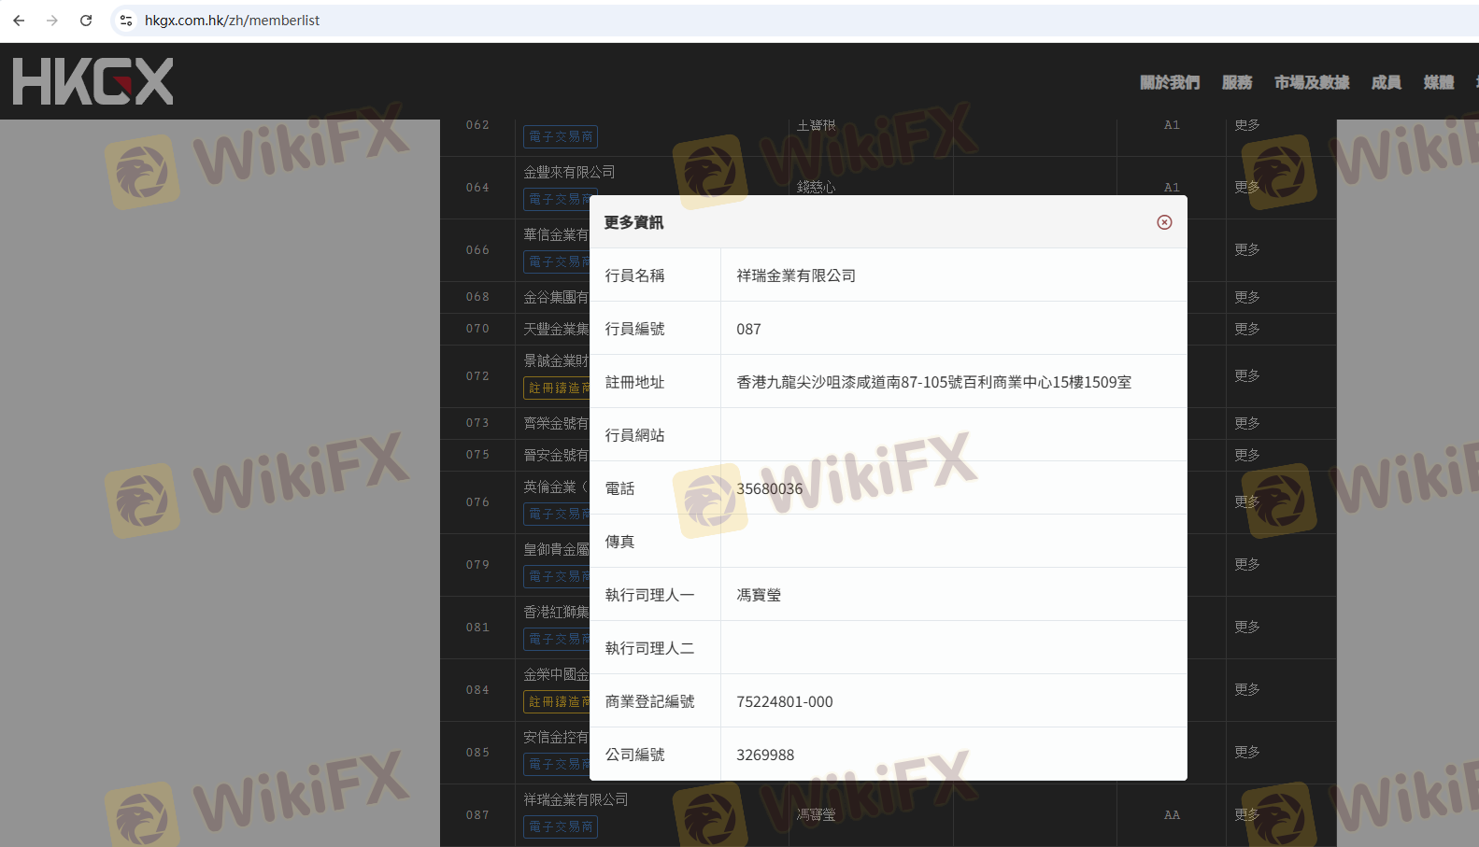Screen dimensions: 1479x847
Task: Open the 媒體 menu
Action: pos(1438,82)
